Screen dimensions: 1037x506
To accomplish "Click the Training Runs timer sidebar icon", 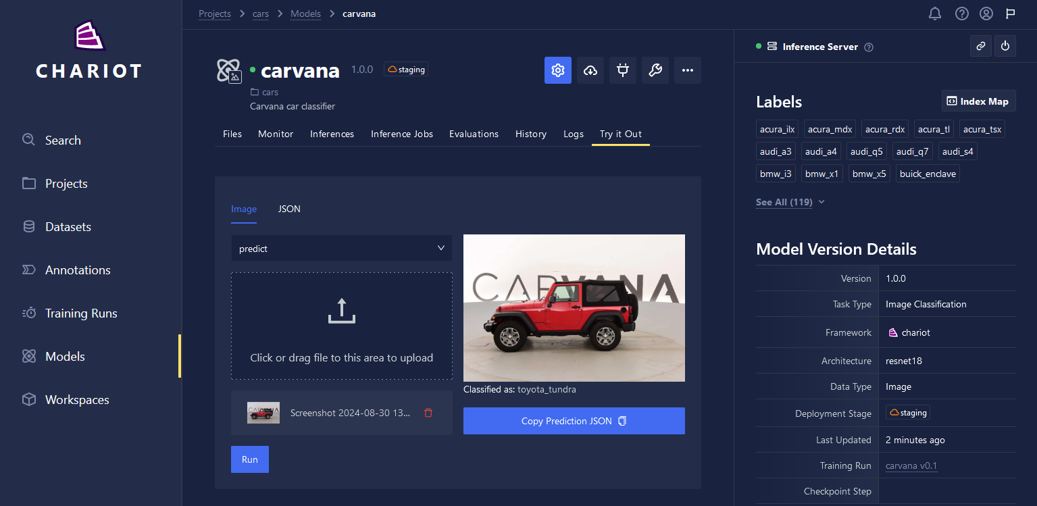I will [28, 313].
